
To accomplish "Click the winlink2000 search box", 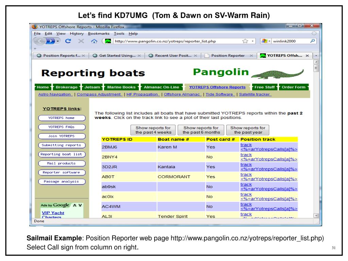I will [290, 41].
